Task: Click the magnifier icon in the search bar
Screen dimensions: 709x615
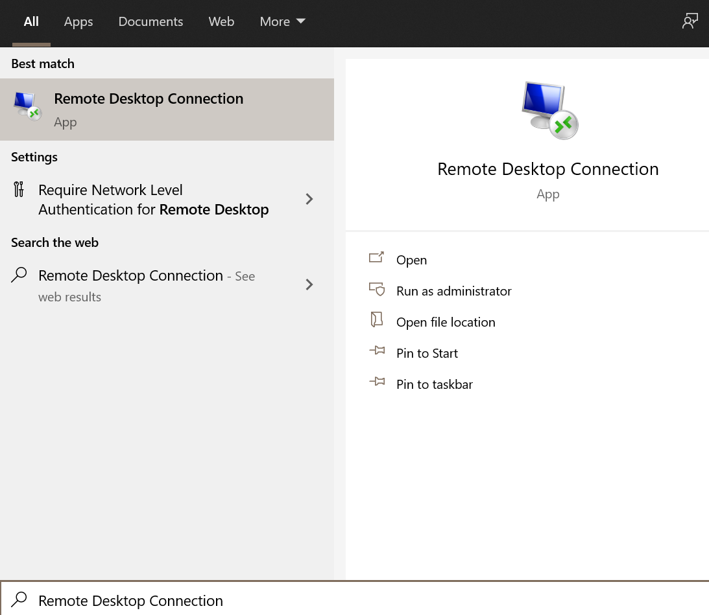Action: coord(18,600)
